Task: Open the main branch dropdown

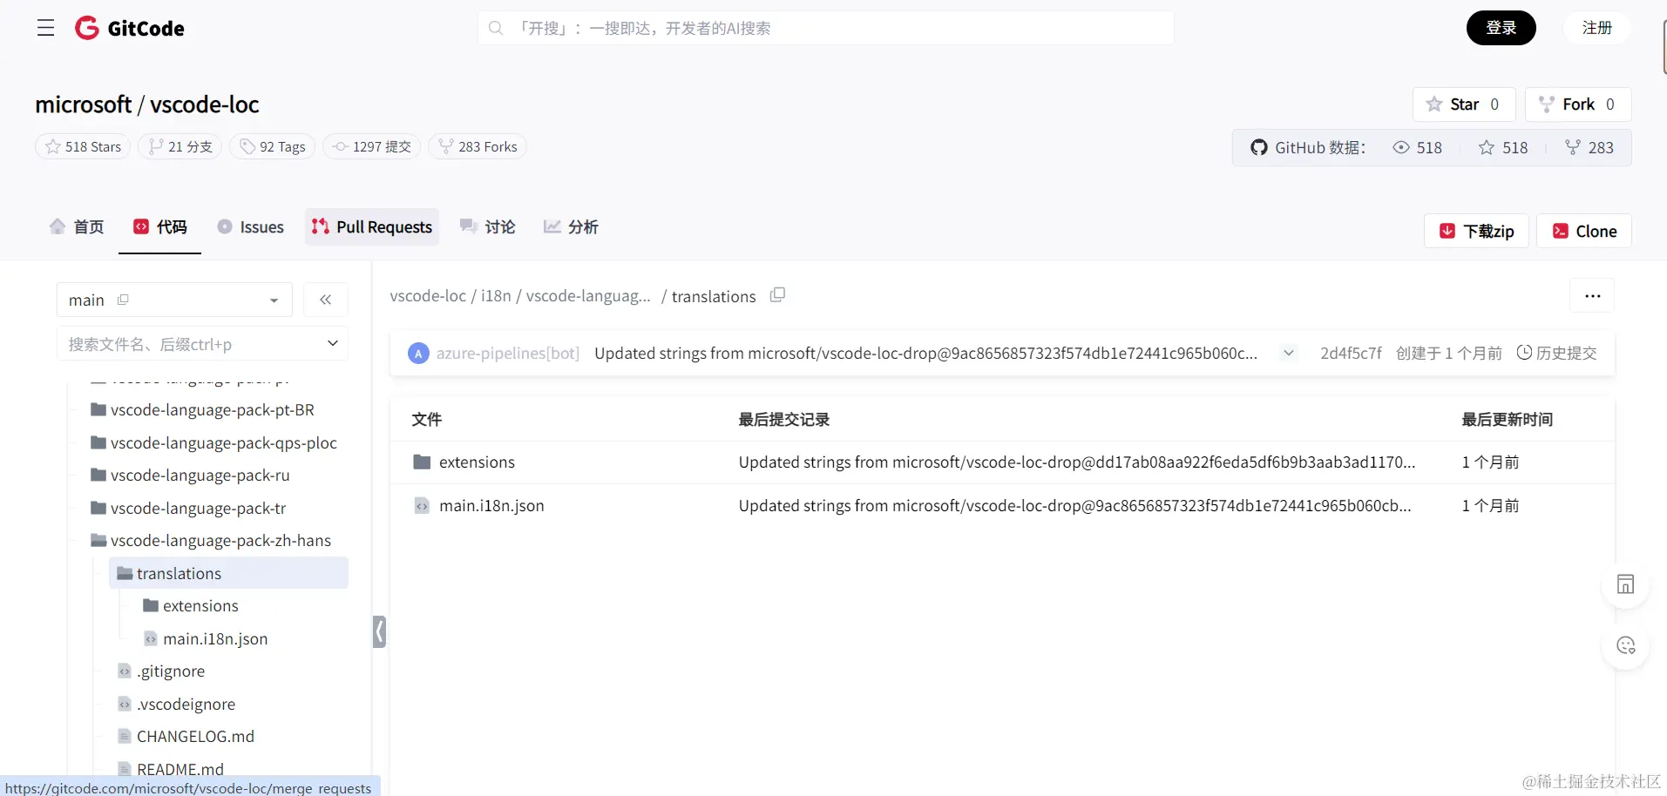Action: tap(174, 300)
